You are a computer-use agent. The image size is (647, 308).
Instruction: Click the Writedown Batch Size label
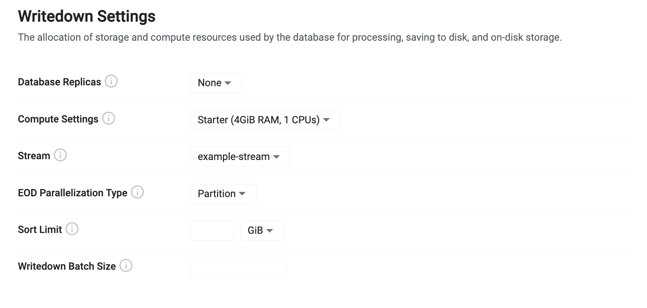(x=67, y=267)
